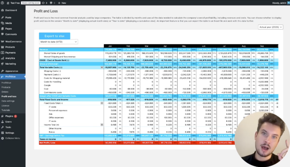Click the updates icon showing 3
Image resolution: width=290 pixels, height=167 pixels.
coord(43,3)
